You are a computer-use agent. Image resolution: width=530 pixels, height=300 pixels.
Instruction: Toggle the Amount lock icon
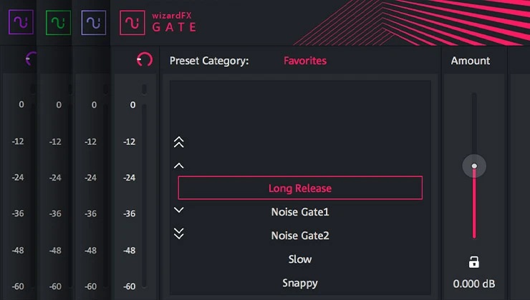click(x=473, y=262)
